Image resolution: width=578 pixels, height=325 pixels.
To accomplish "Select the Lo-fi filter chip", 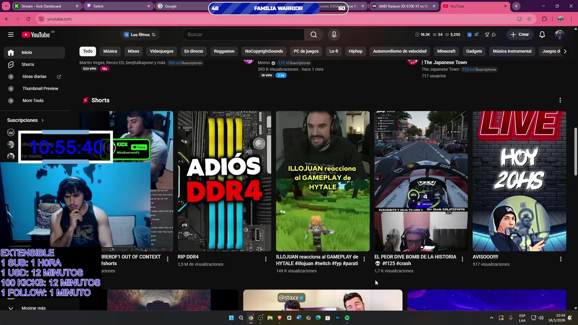I will pyautogui.click(x=334, y=51).
